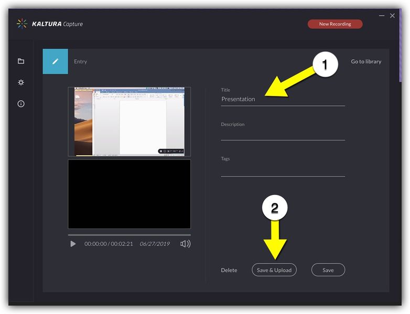This screenshot has width=410, height=314.
Task: Click the Save & Upload button
Action: tap(274, 270)
